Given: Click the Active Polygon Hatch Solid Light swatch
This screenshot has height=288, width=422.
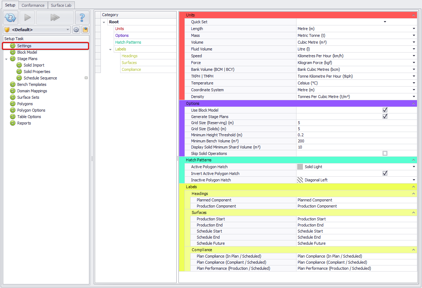Looking at the screenshot, I should point(300,167).
